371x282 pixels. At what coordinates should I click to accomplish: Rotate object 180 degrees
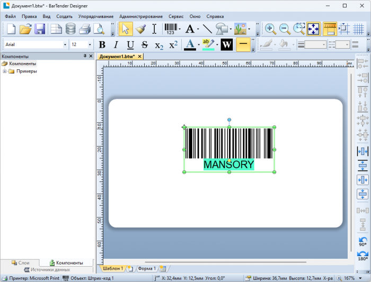[363, 256]
